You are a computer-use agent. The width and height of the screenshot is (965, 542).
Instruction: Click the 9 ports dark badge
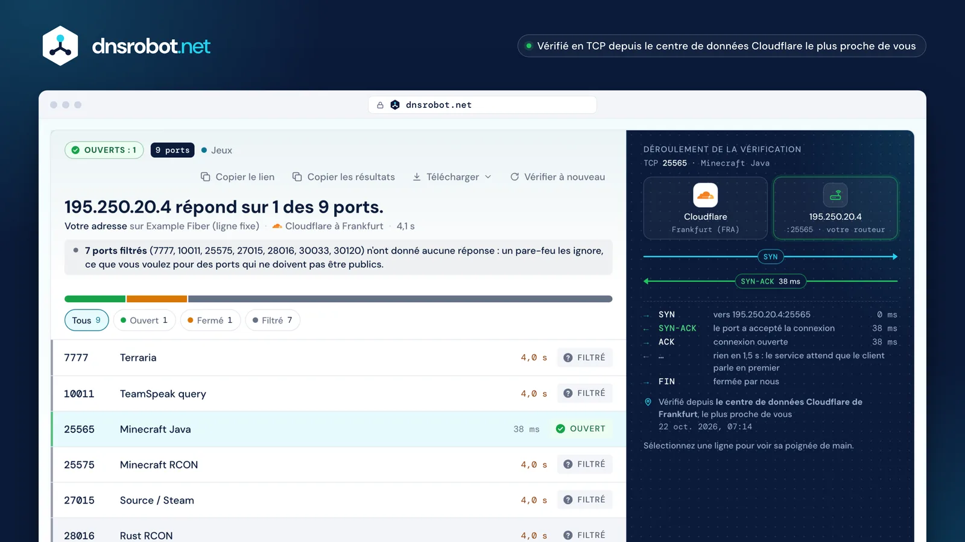[172, 150]
